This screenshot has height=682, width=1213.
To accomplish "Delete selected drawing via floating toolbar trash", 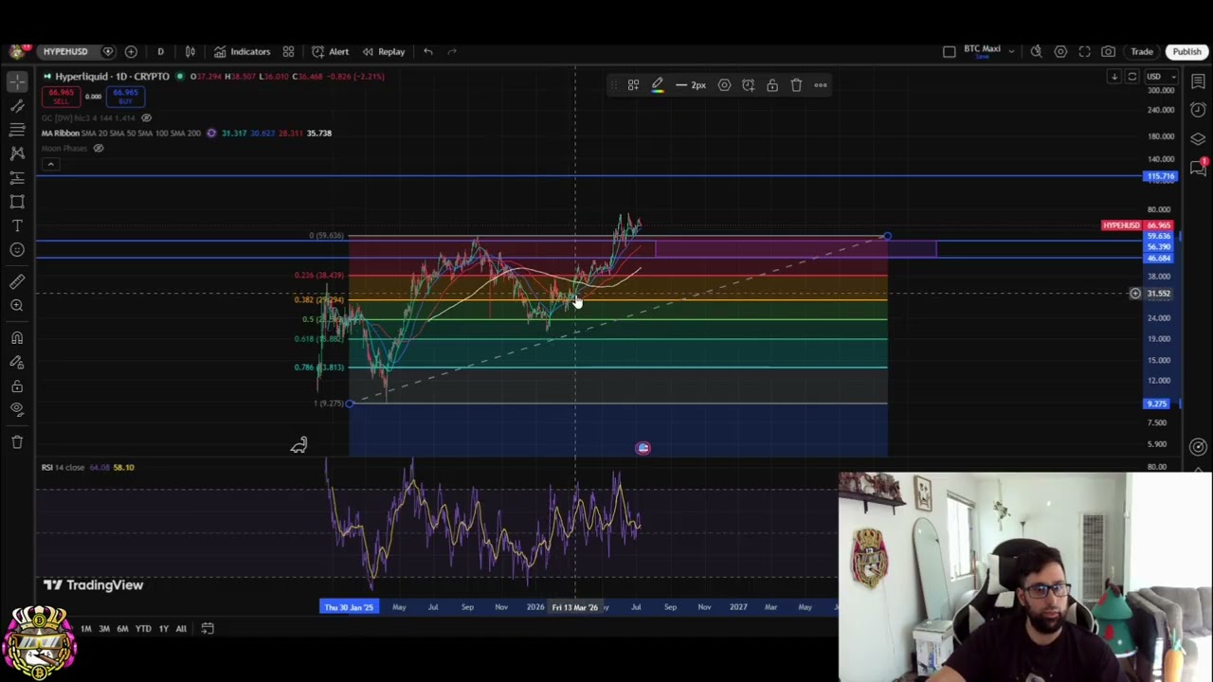I will pos(796,85).
